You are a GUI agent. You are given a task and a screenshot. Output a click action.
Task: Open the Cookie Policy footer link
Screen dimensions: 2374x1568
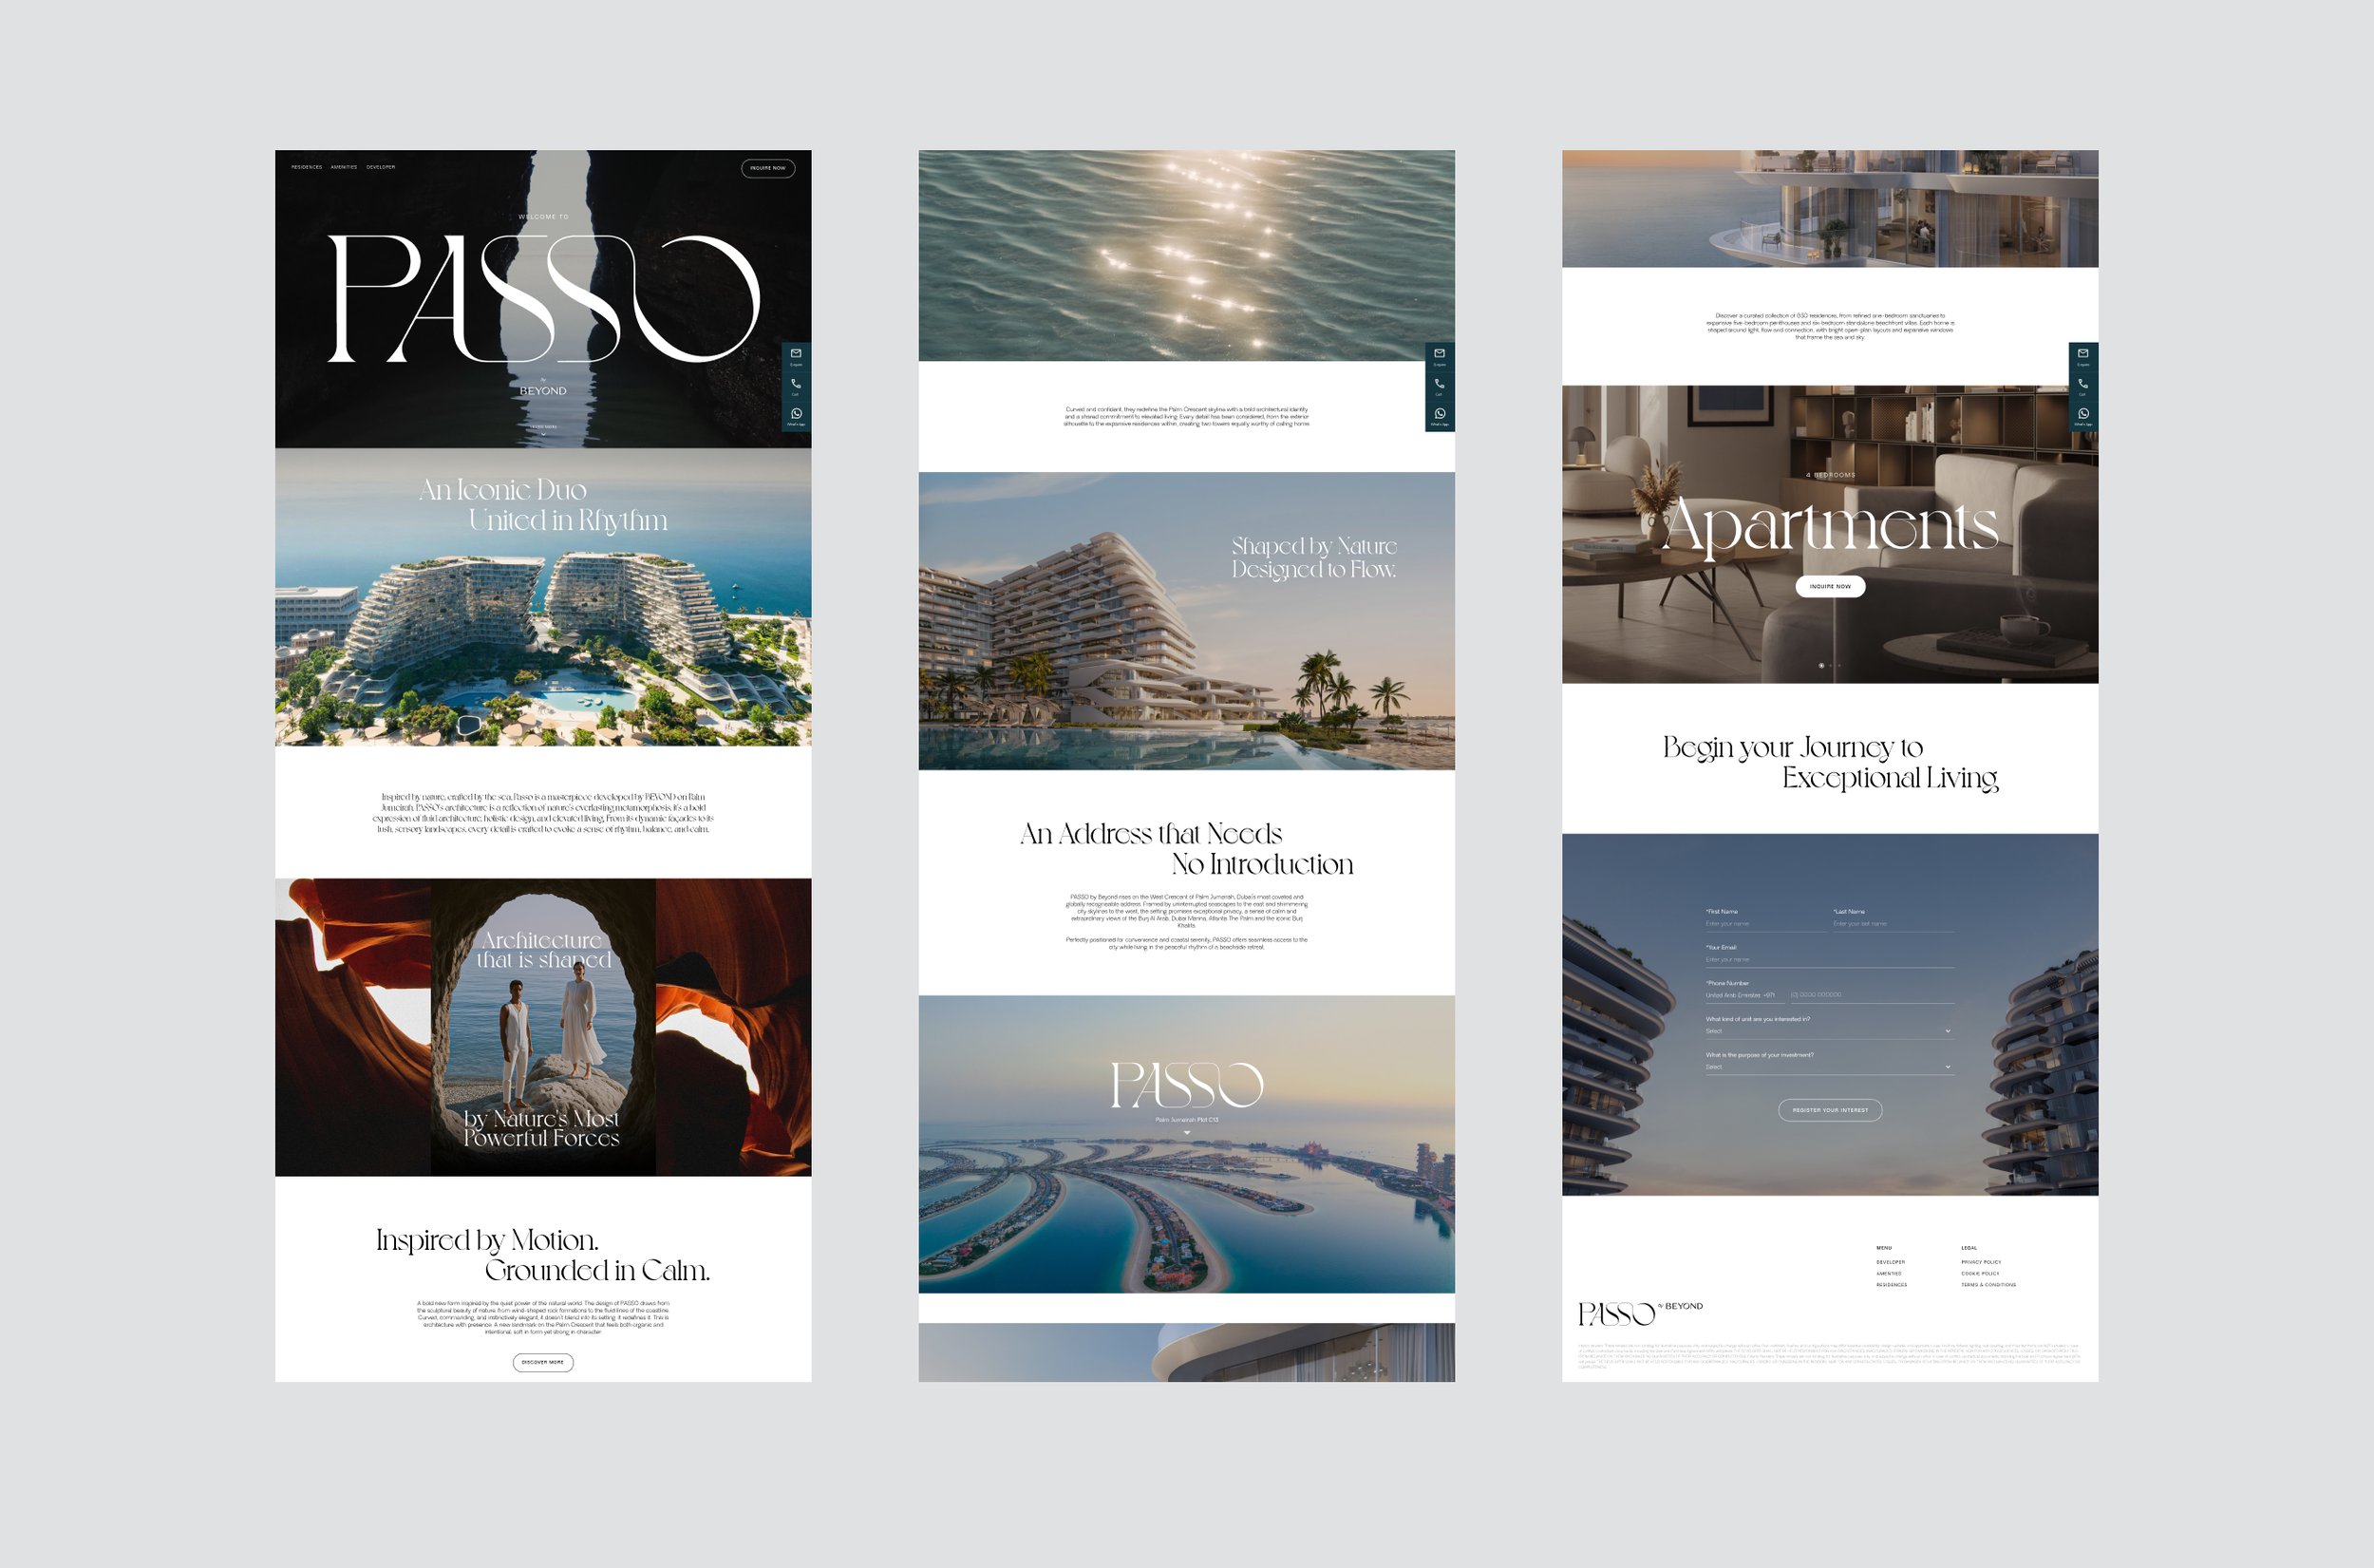[1980, 1273]
